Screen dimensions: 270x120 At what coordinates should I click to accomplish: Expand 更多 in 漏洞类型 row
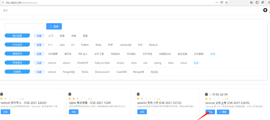coord(214,54)
